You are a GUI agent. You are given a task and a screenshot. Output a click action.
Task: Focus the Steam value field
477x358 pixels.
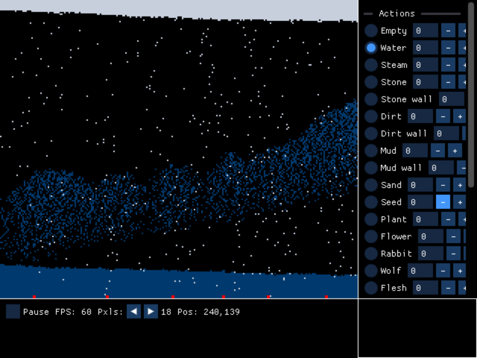426,65
